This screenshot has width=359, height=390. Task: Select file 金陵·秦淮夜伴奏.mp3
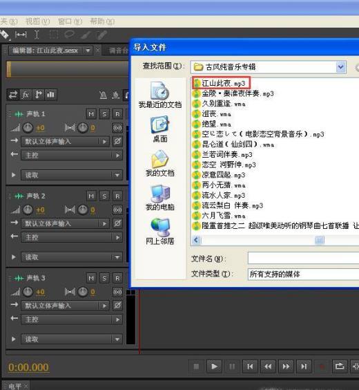click(233, 93)
